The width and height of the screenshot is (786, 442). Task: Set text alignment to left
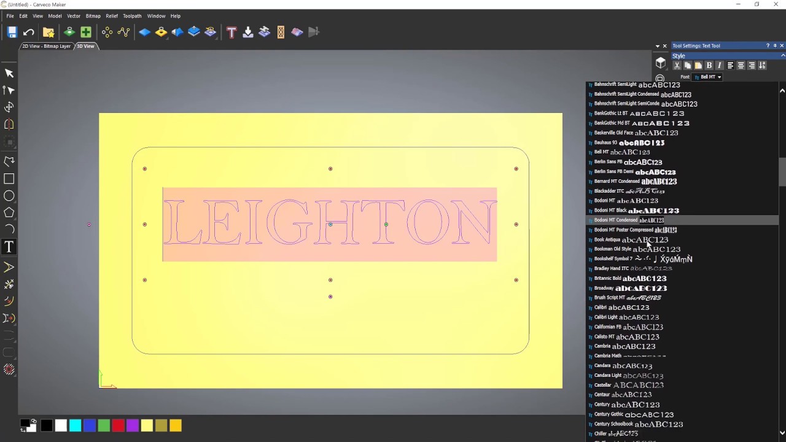coord(731,66)
